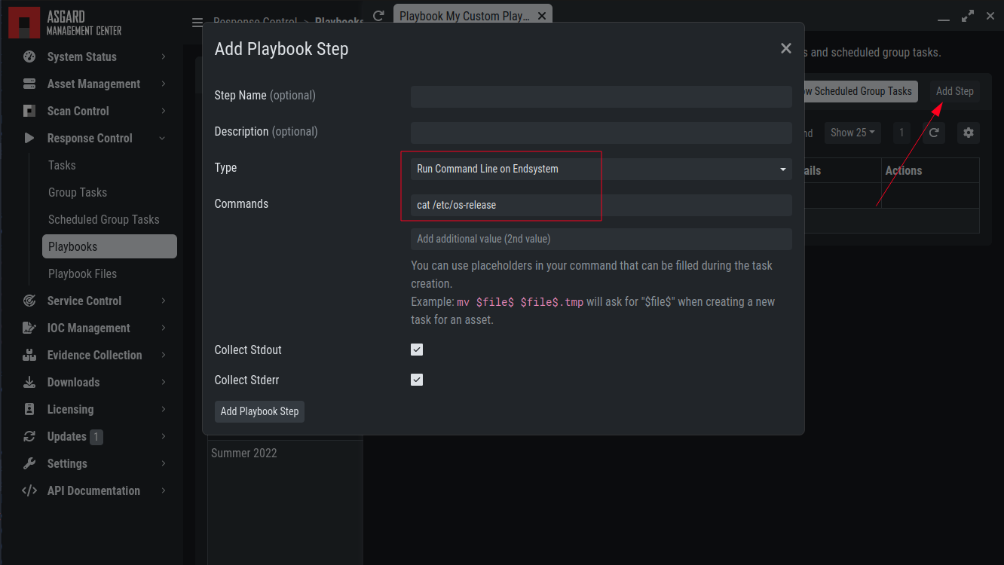
Task: Open the Show 25 dropdown
Action: click(852, 133)
